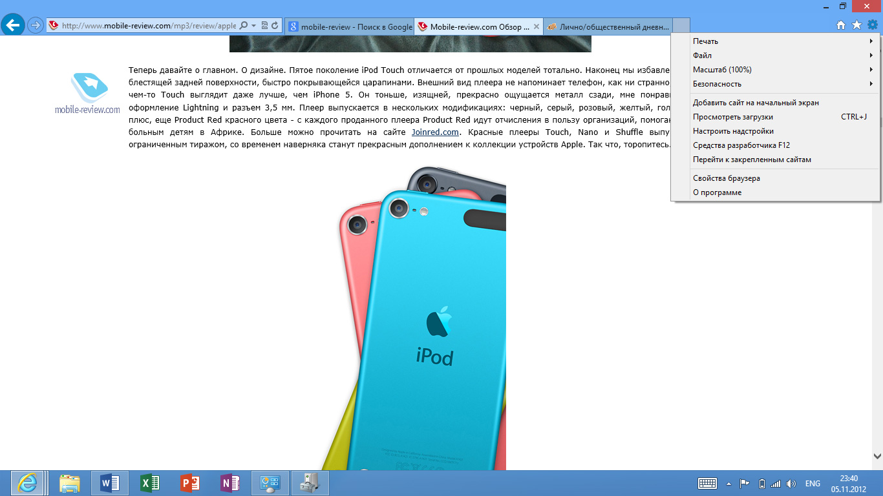Viewport: 883px width, 496px height.
Task: Open File Explorer from the taskbar
Action: click(69, 483)
